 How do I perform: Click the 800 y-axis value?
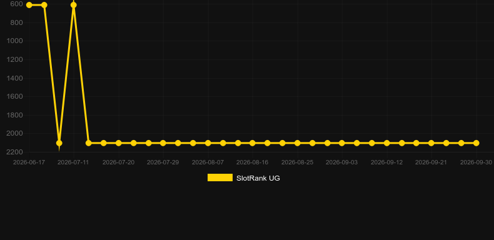(x=16, y=22)
